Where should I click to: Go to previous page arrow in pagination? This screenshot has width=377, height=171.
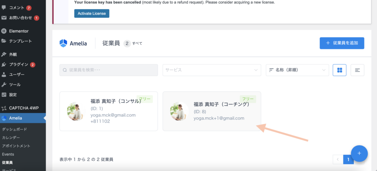[x=337, y=159]
